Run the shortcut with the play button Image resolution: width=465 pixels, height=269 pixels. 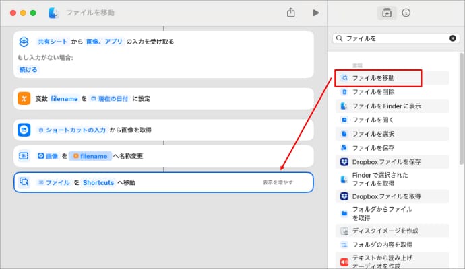pos(315,13)
